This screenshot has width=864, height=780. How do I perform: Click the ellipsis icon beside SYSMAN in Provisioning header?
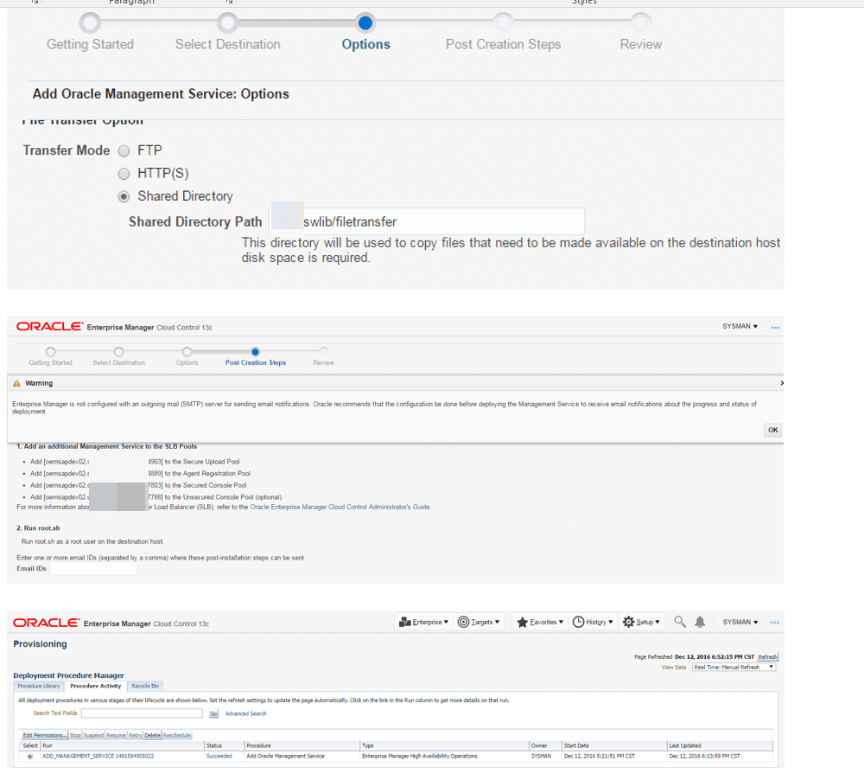775,622
